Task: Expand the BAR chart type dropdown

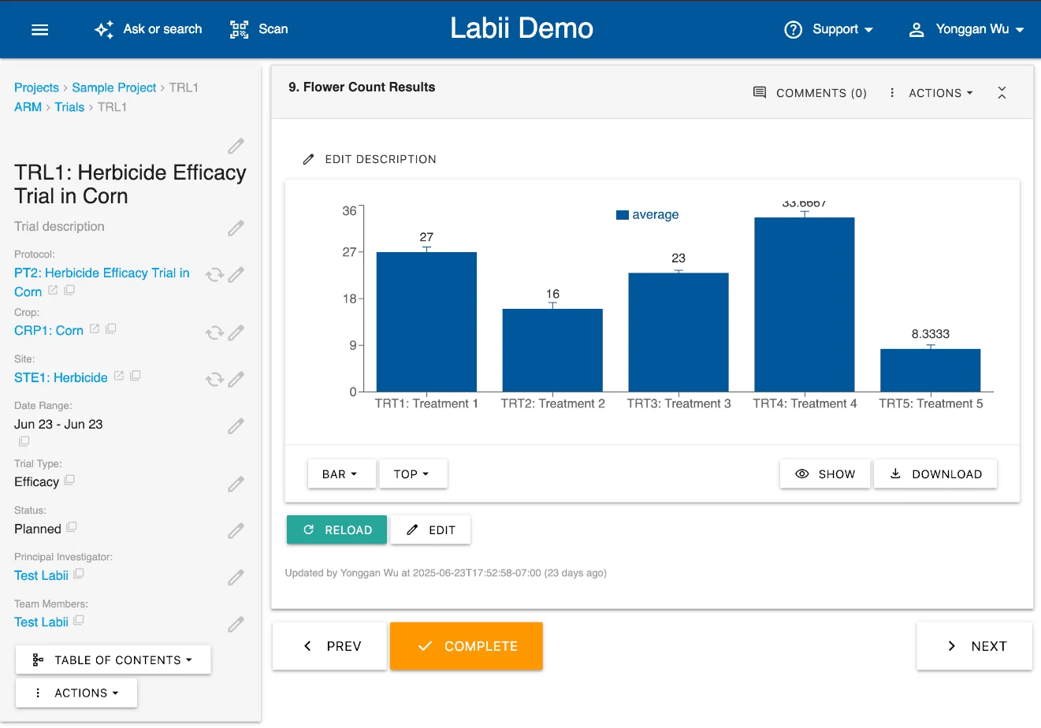Action: coord(340,474)
